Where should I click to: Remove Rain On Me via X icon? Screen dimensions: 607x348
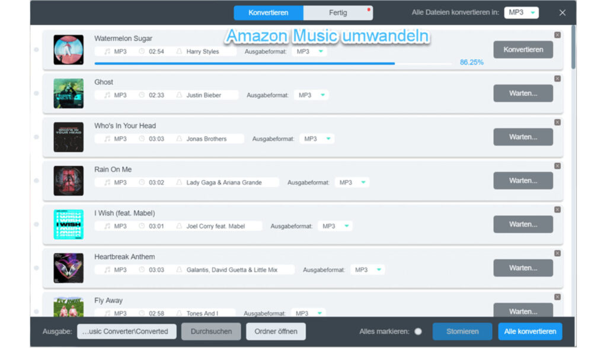click(x=557, y=166)
